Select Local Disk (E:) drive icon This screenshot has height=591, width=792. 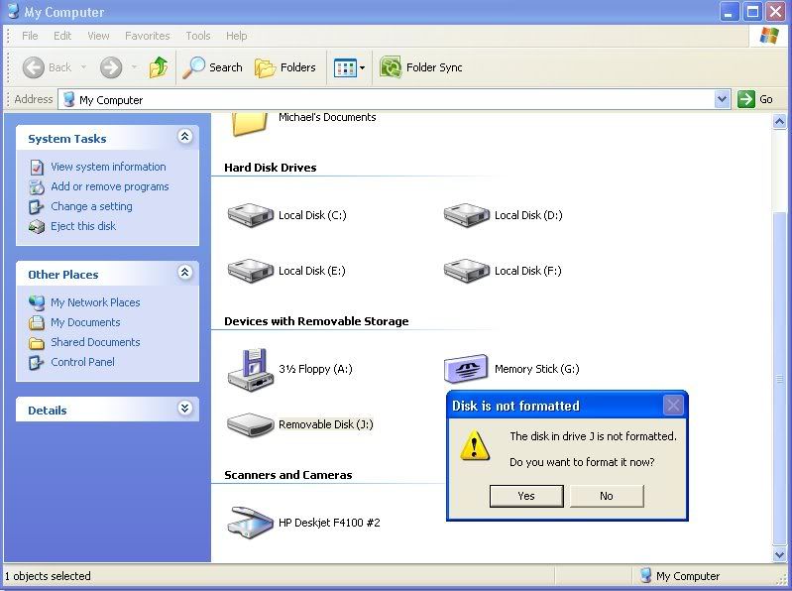250,271
